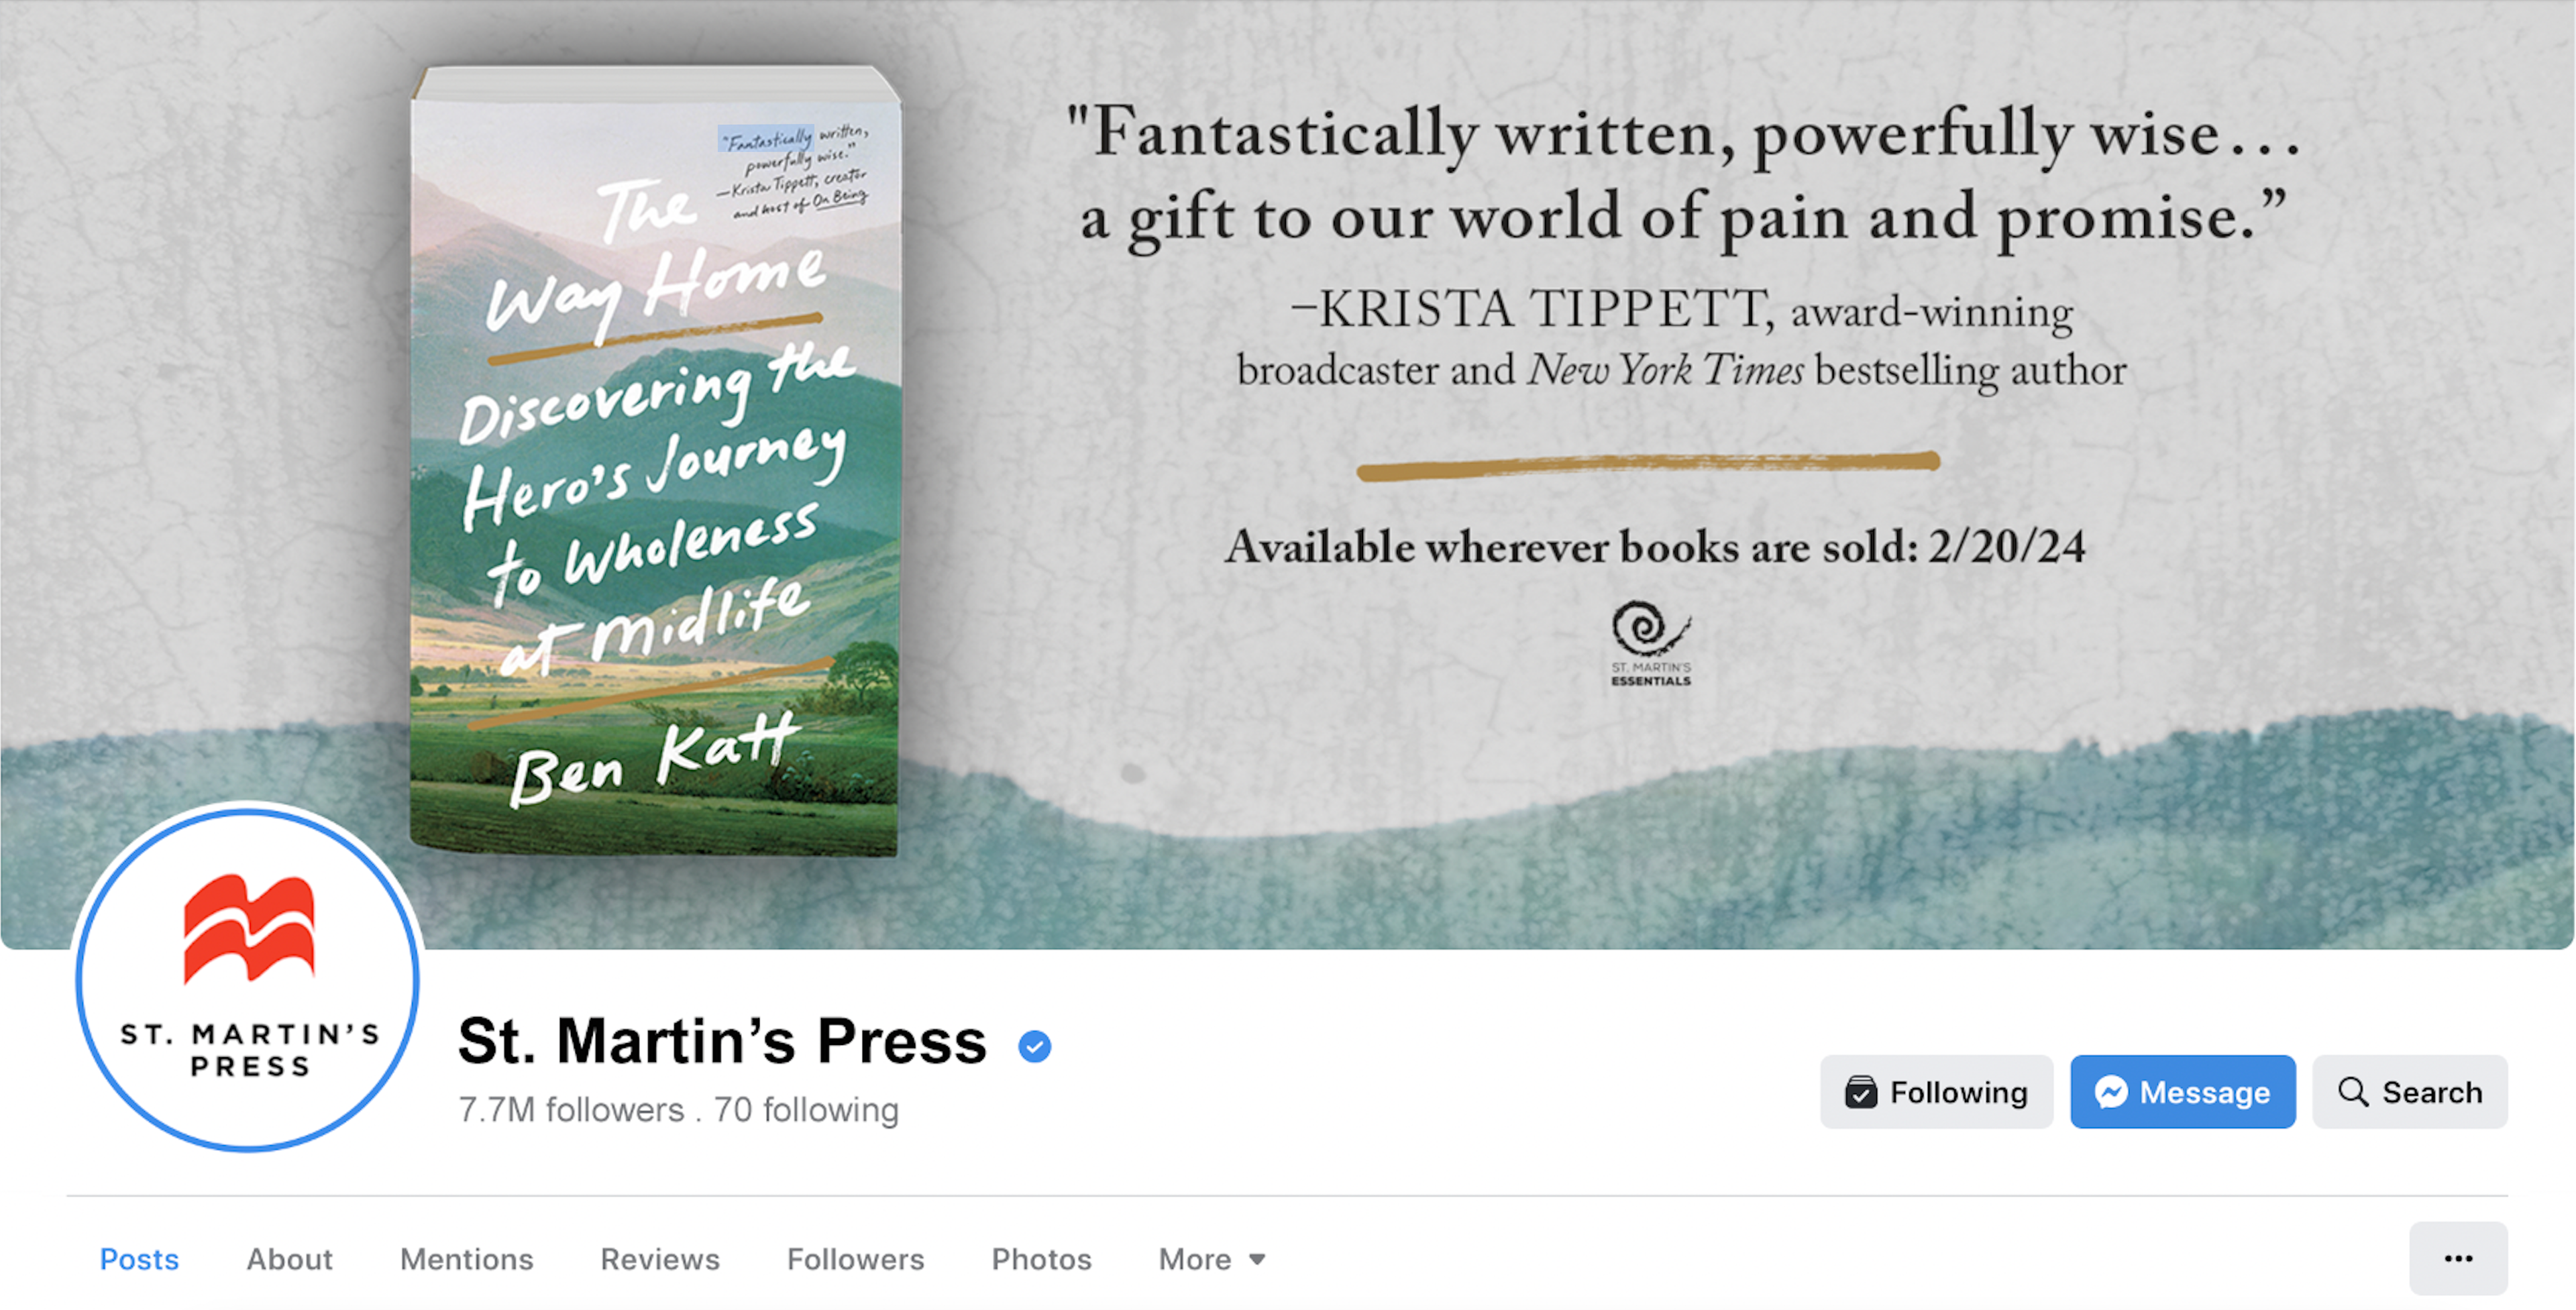Screen dimensions: 2576x1310
Task: Click the 70 following link
Action: [806, 1110]
